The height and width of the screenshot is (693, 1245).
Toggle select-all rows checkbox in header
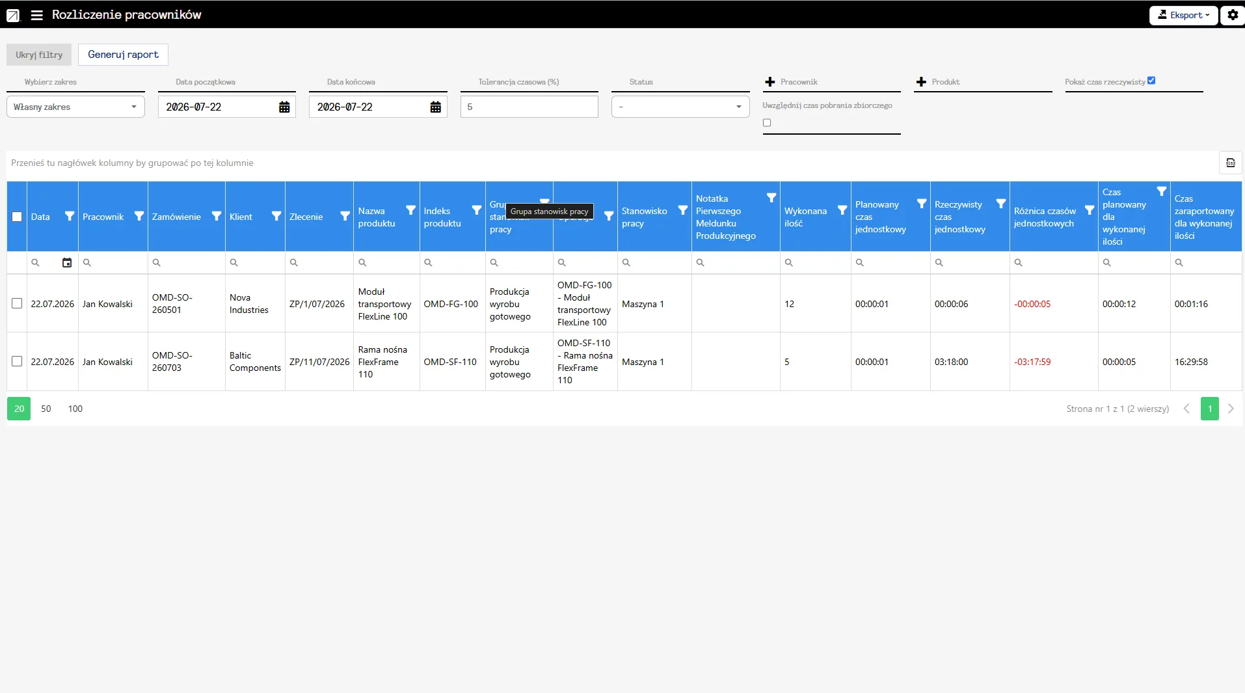pyautogui.click(x=17, y=217)
